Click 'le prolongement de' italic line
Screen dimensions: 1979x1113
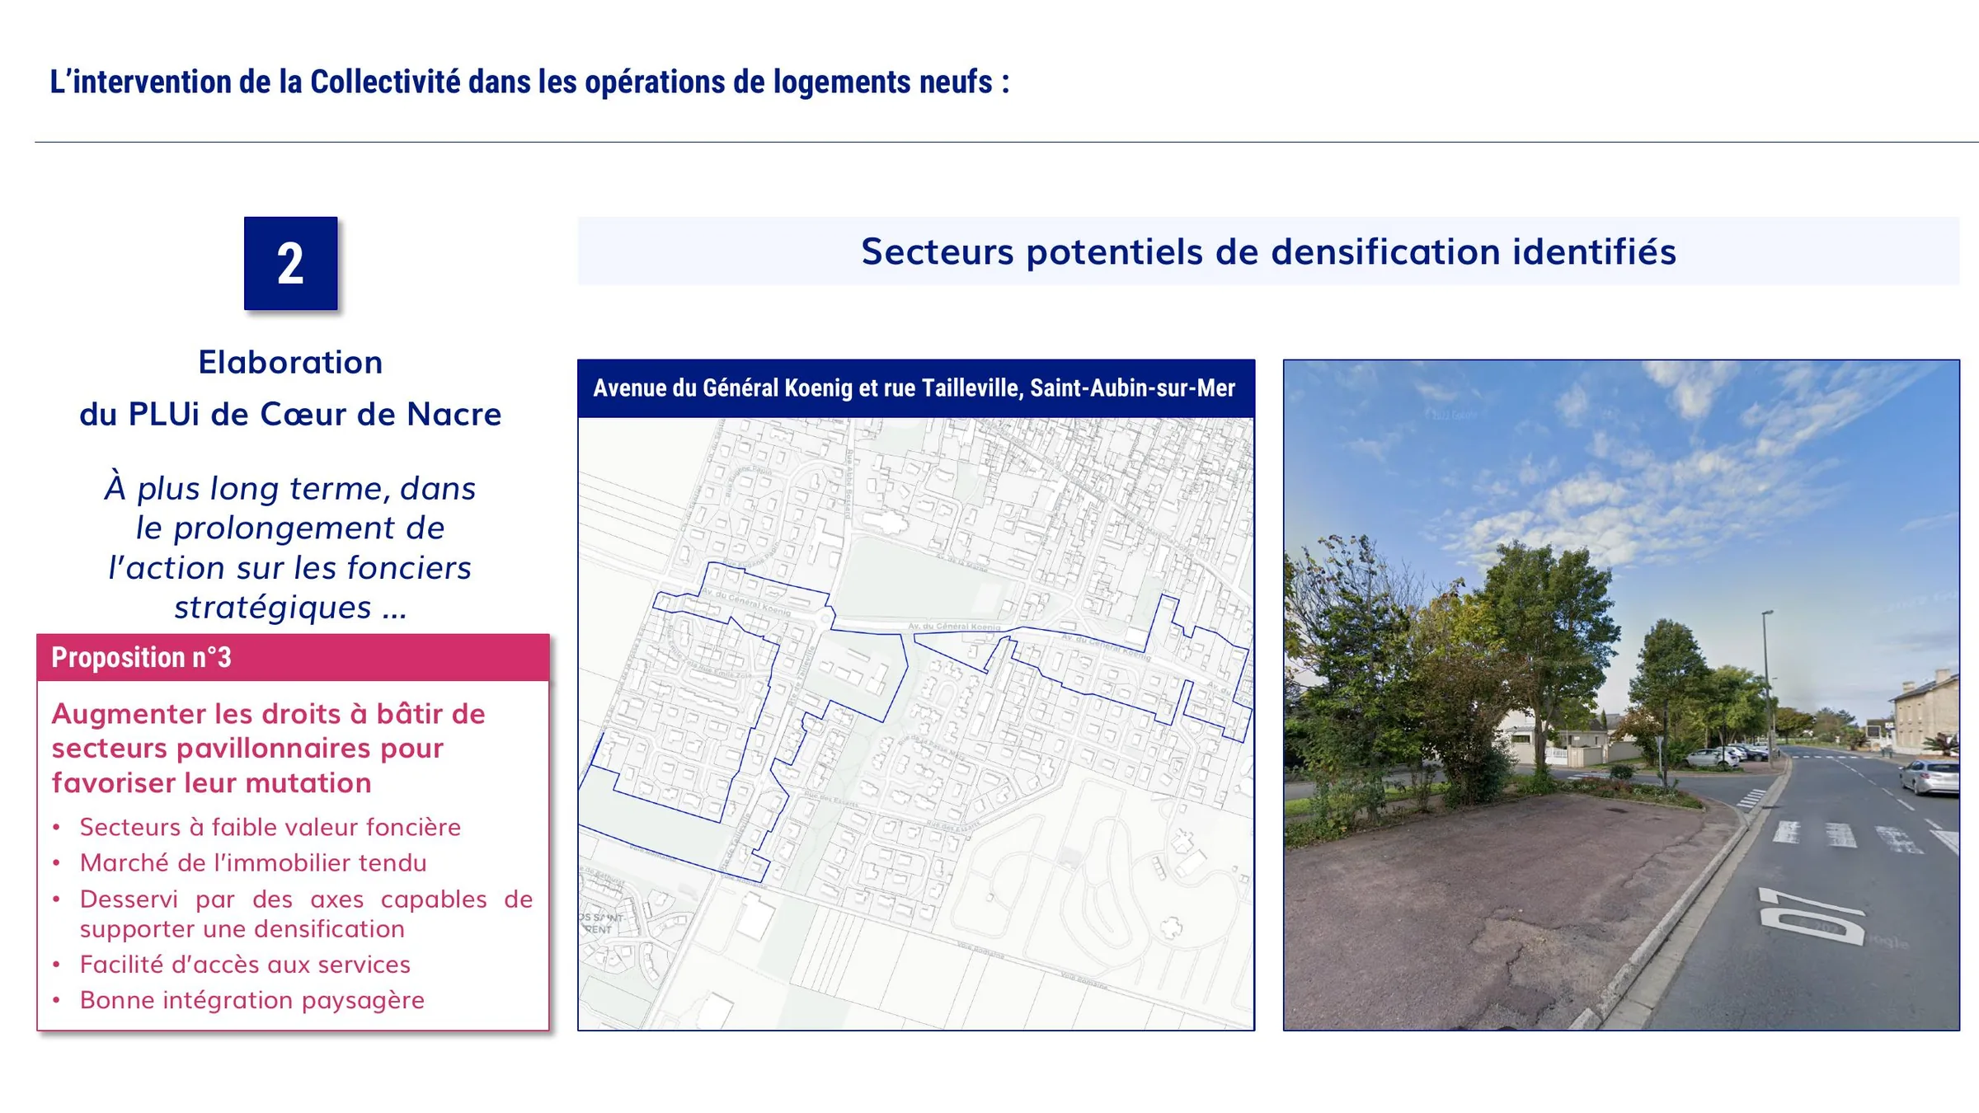point(290,528)
